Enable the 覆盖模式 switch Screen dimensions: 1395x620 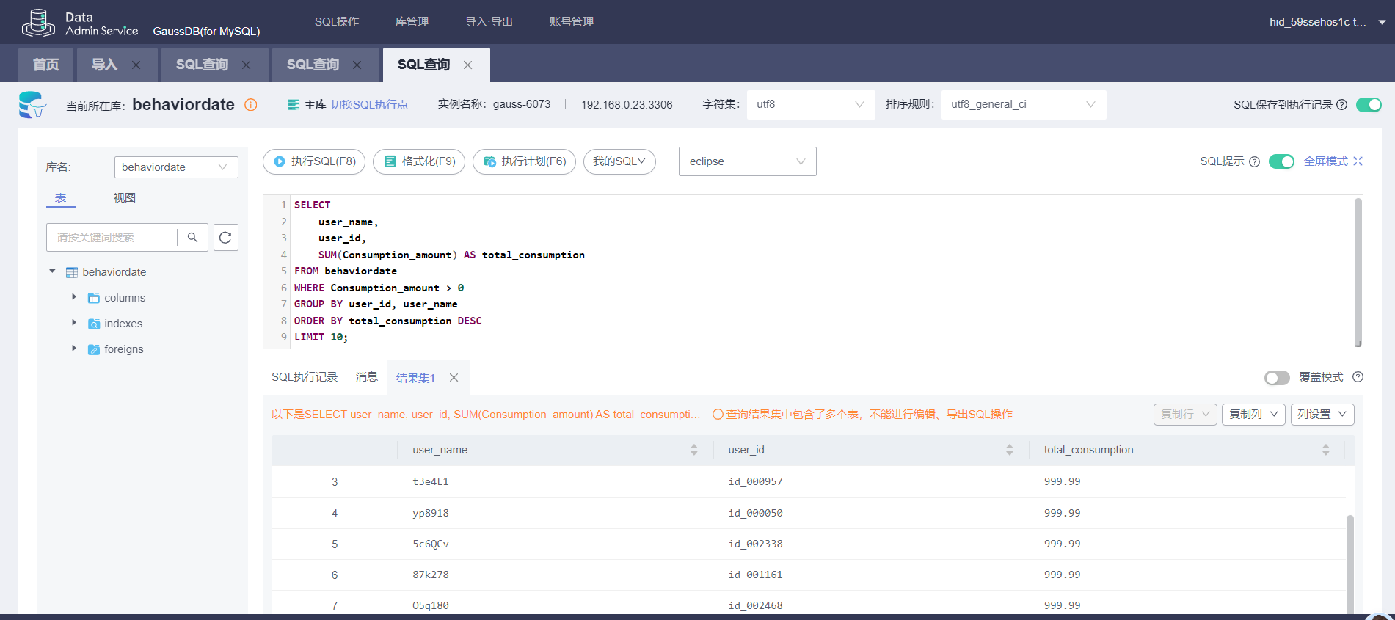pyautogui.click(x=1277, y=377)
